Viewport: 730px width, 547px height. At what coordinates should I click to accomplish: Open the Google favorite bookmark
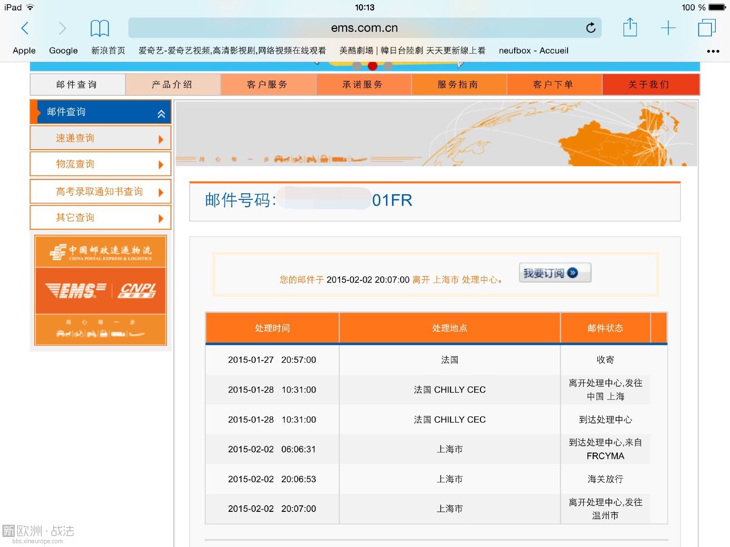pos(63,50)
